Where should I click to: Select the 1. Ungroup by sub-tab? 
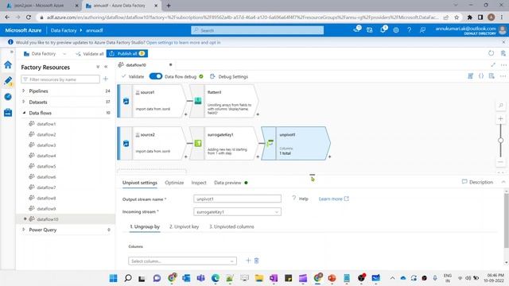[x=145, y=226]
